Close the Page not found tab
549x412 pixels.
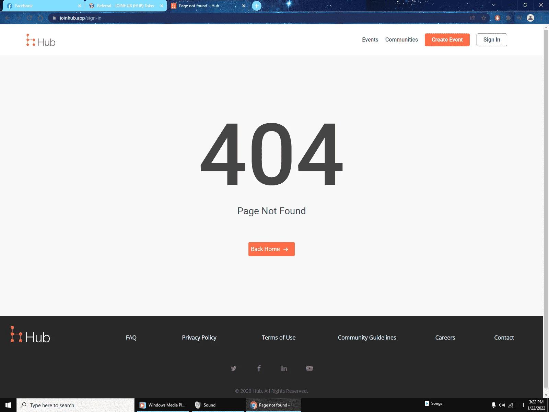point(244,6)
